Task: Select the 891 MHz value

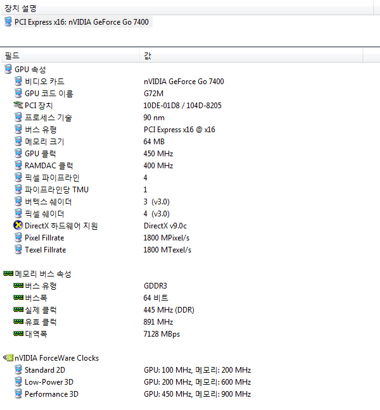Action: [158, 322]
